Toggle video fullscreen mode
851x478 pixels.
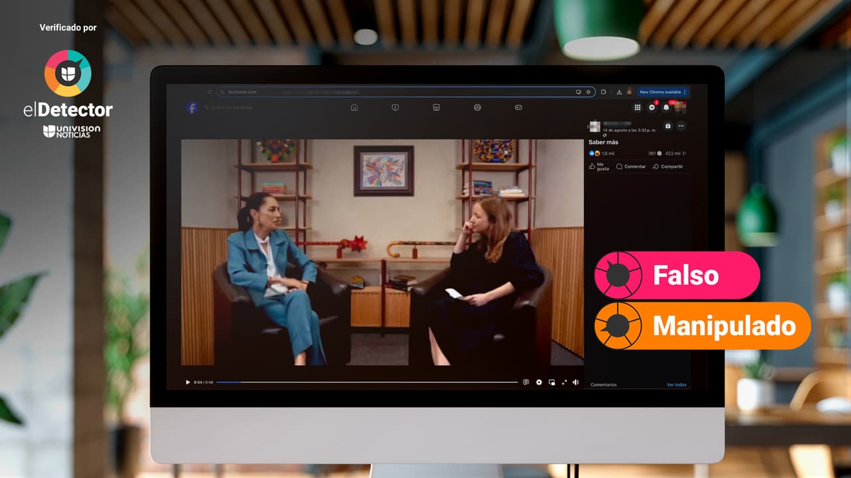pyautogui.click(x=564, y=382)
